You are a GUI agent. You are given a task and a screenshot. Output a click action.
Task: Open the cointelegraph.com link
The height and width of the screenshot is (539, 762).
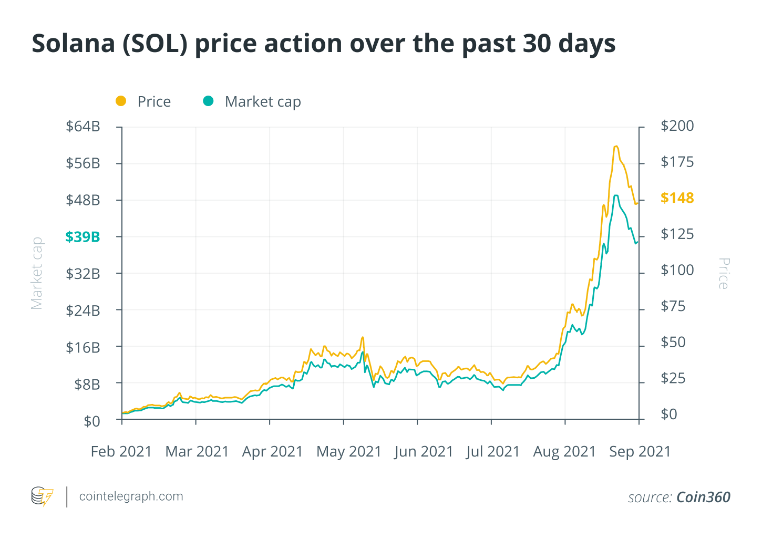(x=131, y=496)
